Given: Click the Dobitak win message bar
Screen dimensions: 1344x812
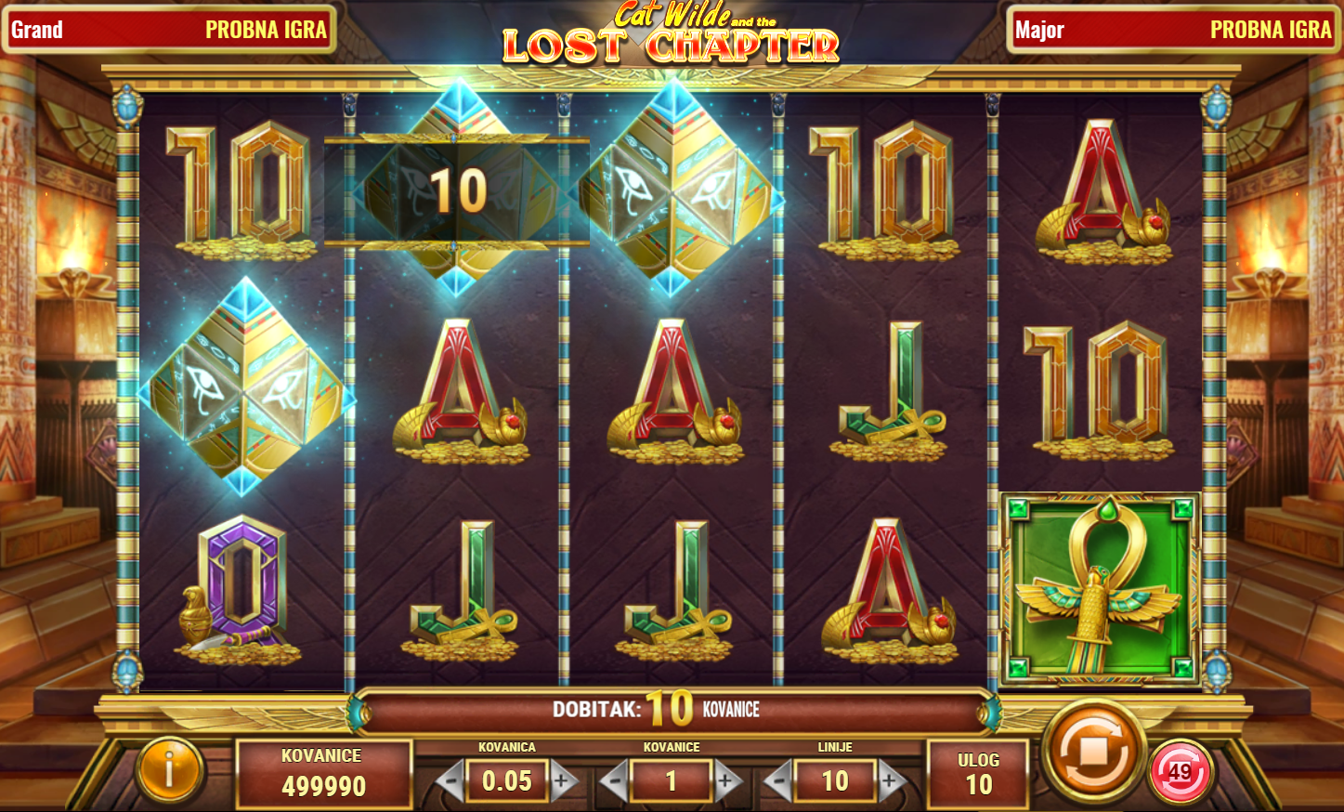Looking at the screenshot, I should 674,711.
